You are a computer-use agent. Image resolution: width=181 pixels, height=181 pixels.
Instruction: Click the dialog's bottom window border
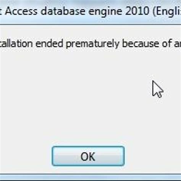point(90,177)
